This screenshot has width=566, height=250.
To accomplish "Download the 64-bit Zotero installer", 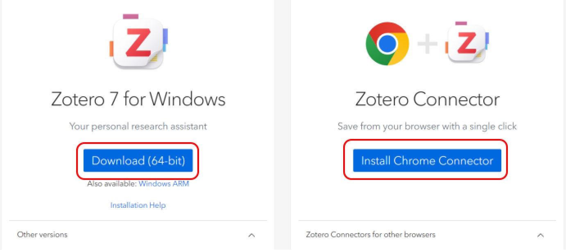I will coord(138,160).
